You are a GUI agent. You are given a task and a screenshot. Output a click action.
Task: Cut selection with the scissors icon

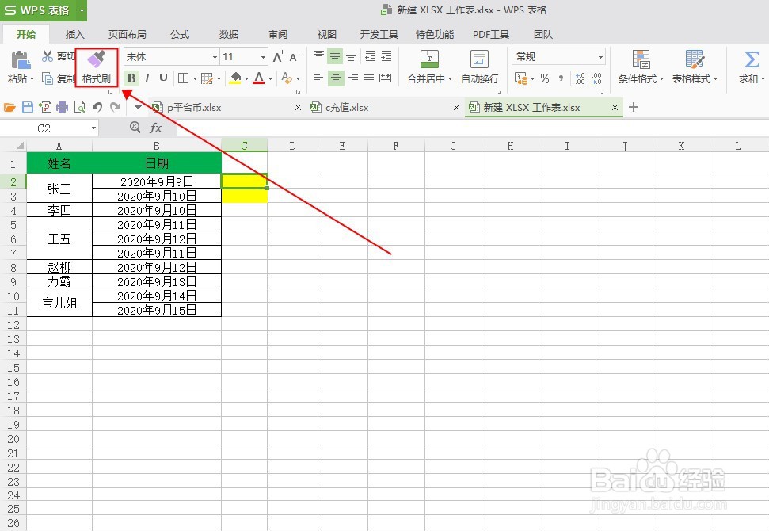point(47,56)
